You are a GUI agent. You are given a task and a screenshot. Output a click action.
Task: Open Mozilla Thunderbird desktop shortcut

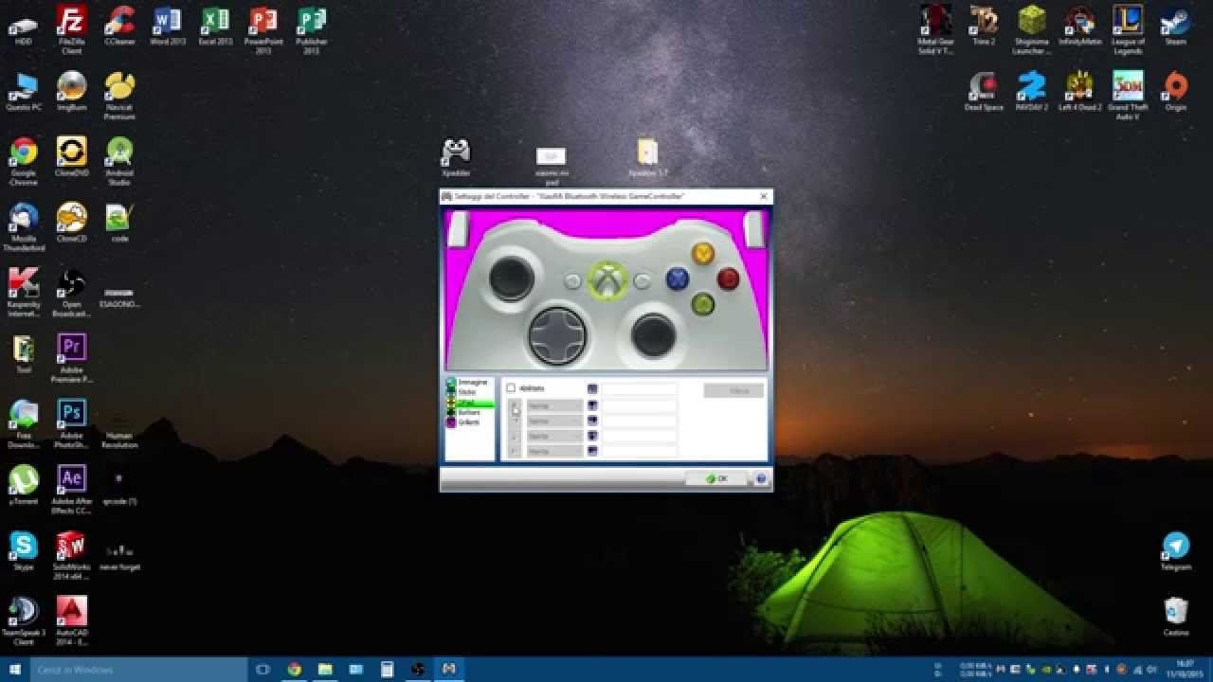coord(24,227)
